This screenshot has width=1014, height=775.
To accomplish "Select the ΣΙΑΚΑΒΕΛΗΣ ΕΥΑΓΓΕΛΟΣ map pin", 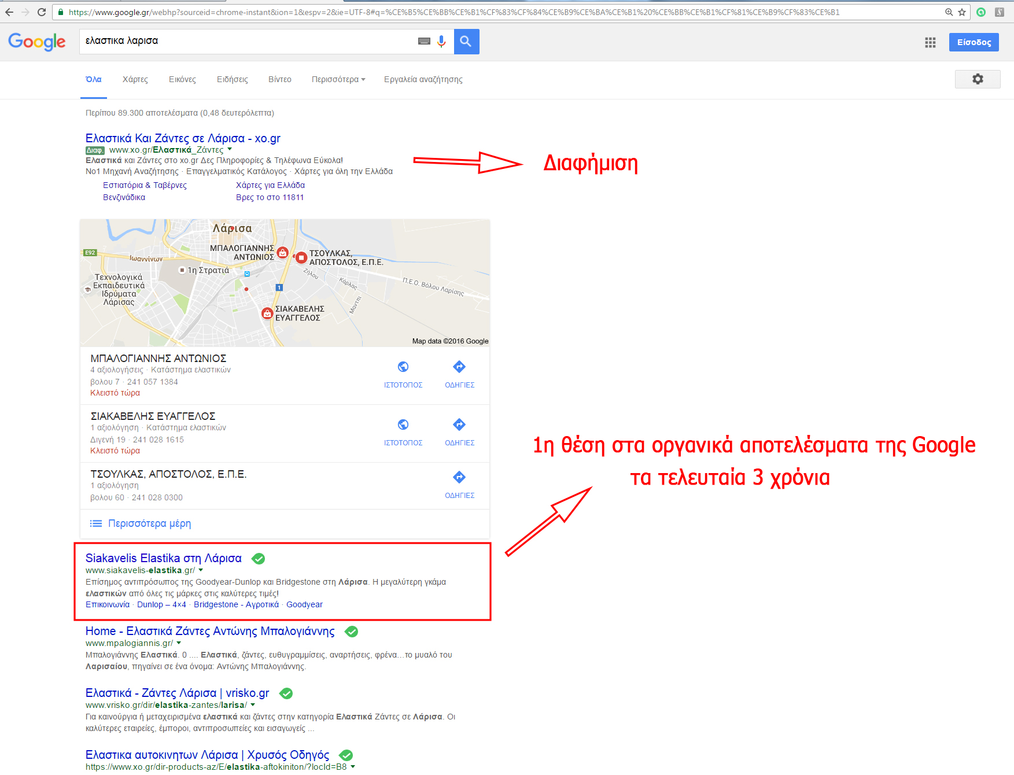I will (x=267, y=313).
